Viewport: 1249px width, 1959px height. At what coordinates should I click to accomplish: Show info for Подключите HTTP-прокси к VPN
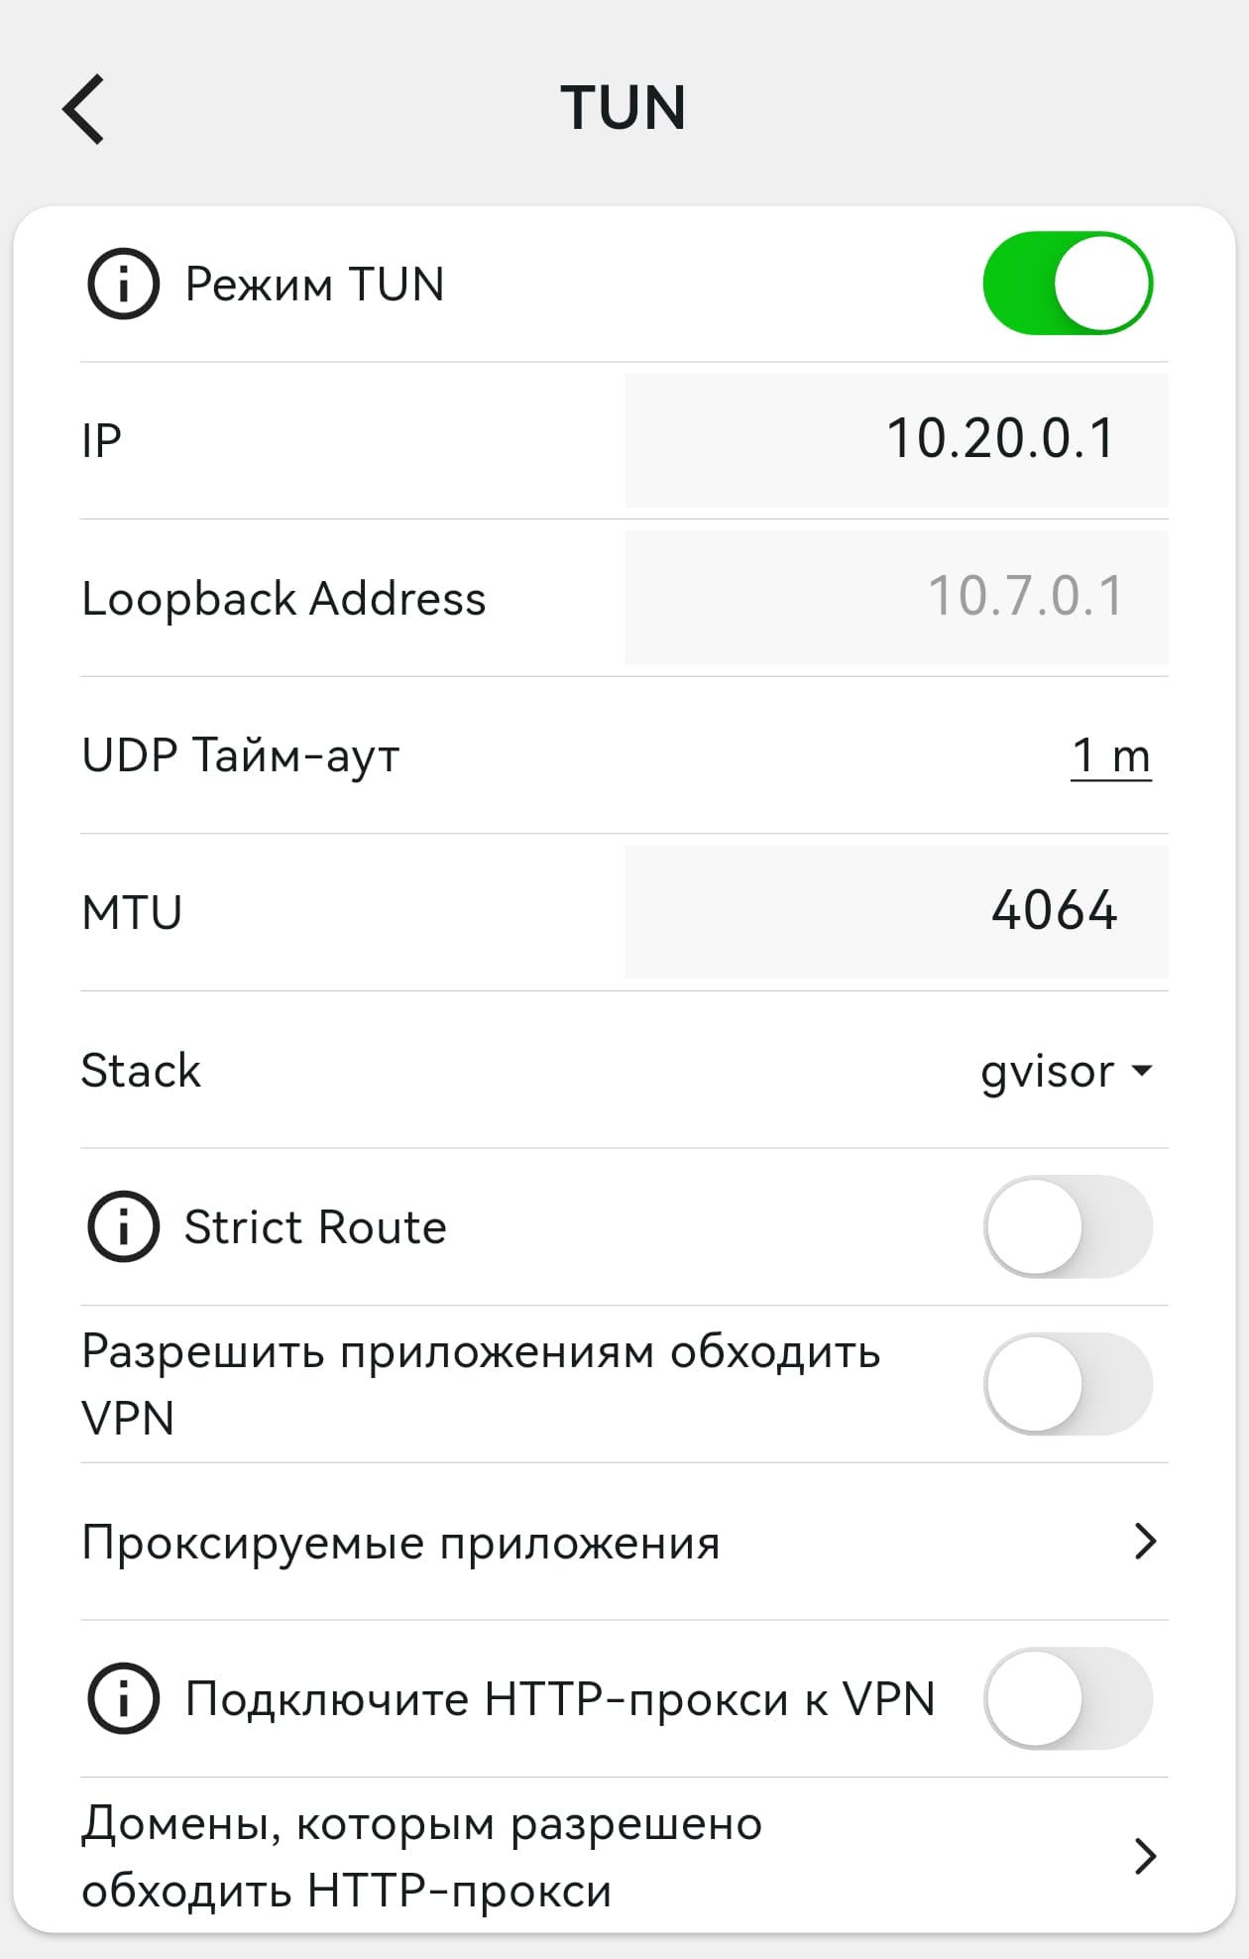click(x=123, y=1698)
